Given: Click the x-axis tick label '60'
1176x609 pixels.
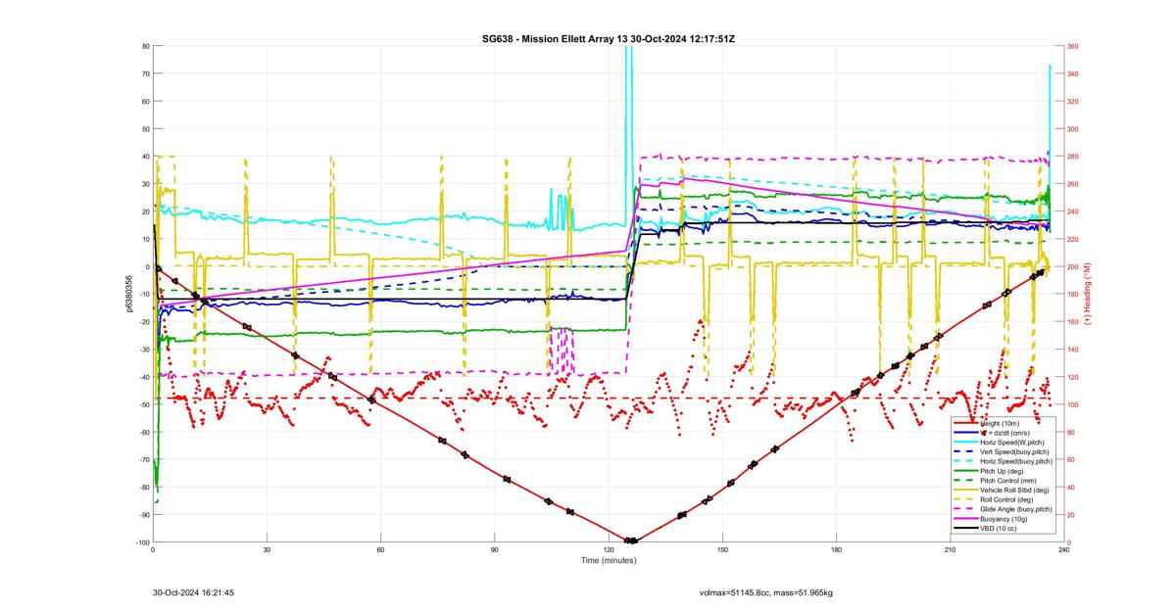Looking at the screenshot, I should tap(380, 549).
